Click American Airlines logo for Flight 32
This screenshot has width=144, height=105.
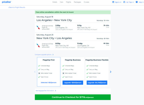[38, 27]
